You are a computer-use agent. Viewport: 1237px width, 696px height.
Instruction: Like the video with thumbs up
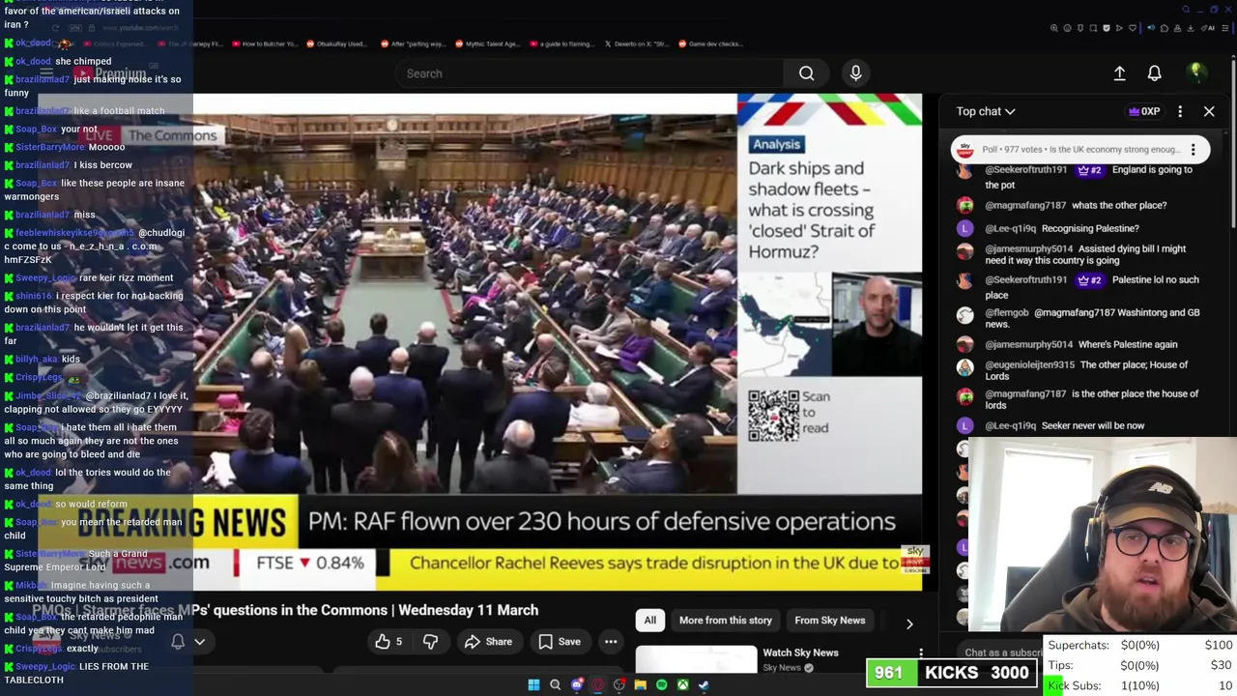tap(388, 642)
